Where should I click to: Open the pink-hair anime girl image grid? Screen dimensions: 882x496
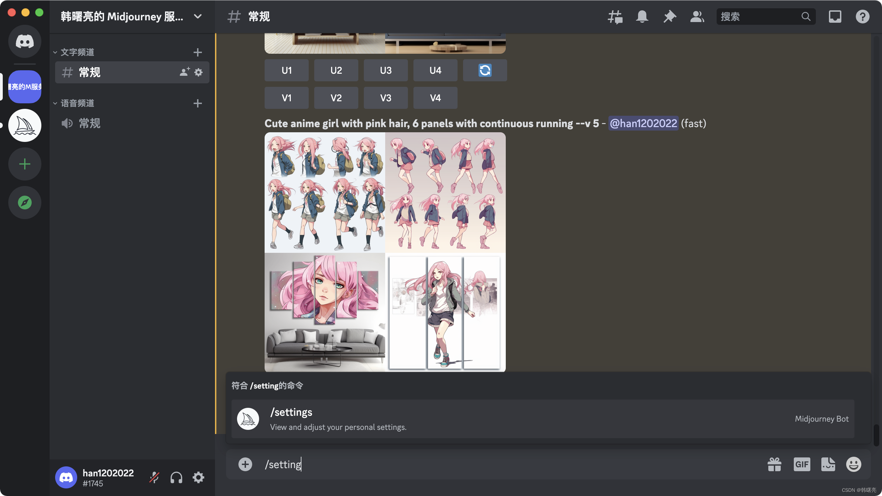click(x=385, y=252)
